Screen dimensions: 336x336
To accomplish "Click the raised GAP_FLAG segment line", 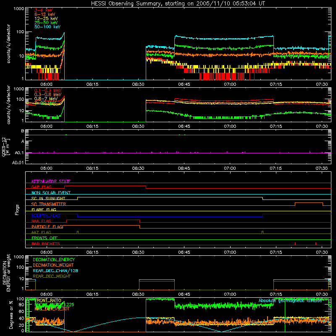I will [105, 186].
